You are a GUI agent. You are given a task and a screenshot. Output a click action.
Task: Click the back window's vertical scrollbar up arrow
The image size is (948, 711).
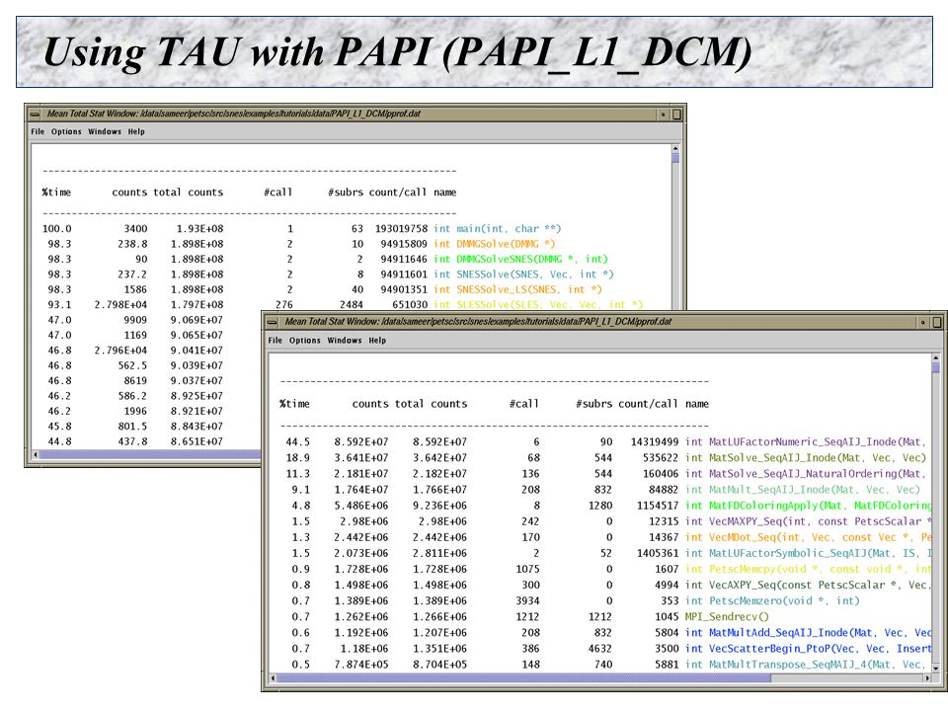click(x=675, y=149)
